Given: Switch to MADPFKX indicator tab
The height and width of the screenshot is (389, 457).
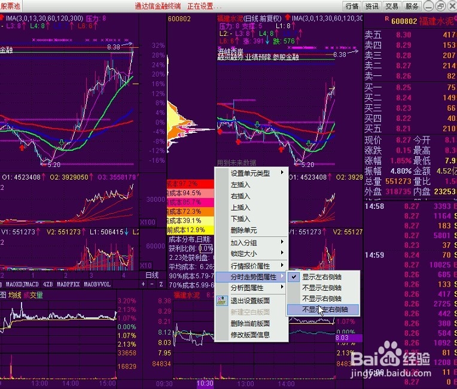Looking at the screenshot, I should pos(68,284).
